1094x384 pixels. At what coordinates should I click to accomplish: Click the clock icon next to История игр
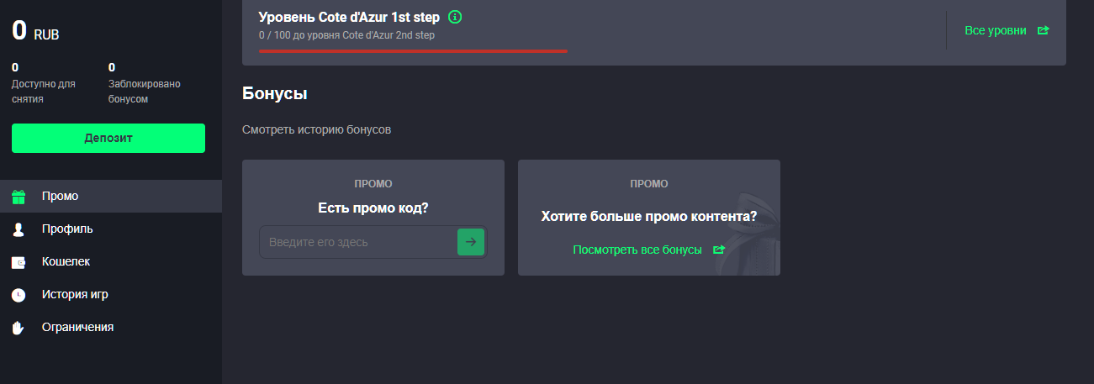click(18, 295)
